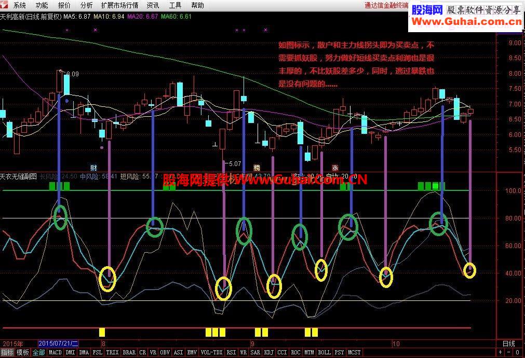Click the 涨 info marker
525x358 pixels.
335,168
